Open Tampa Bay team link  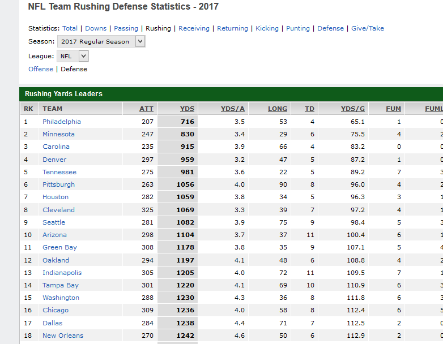(x=61, y=285)
